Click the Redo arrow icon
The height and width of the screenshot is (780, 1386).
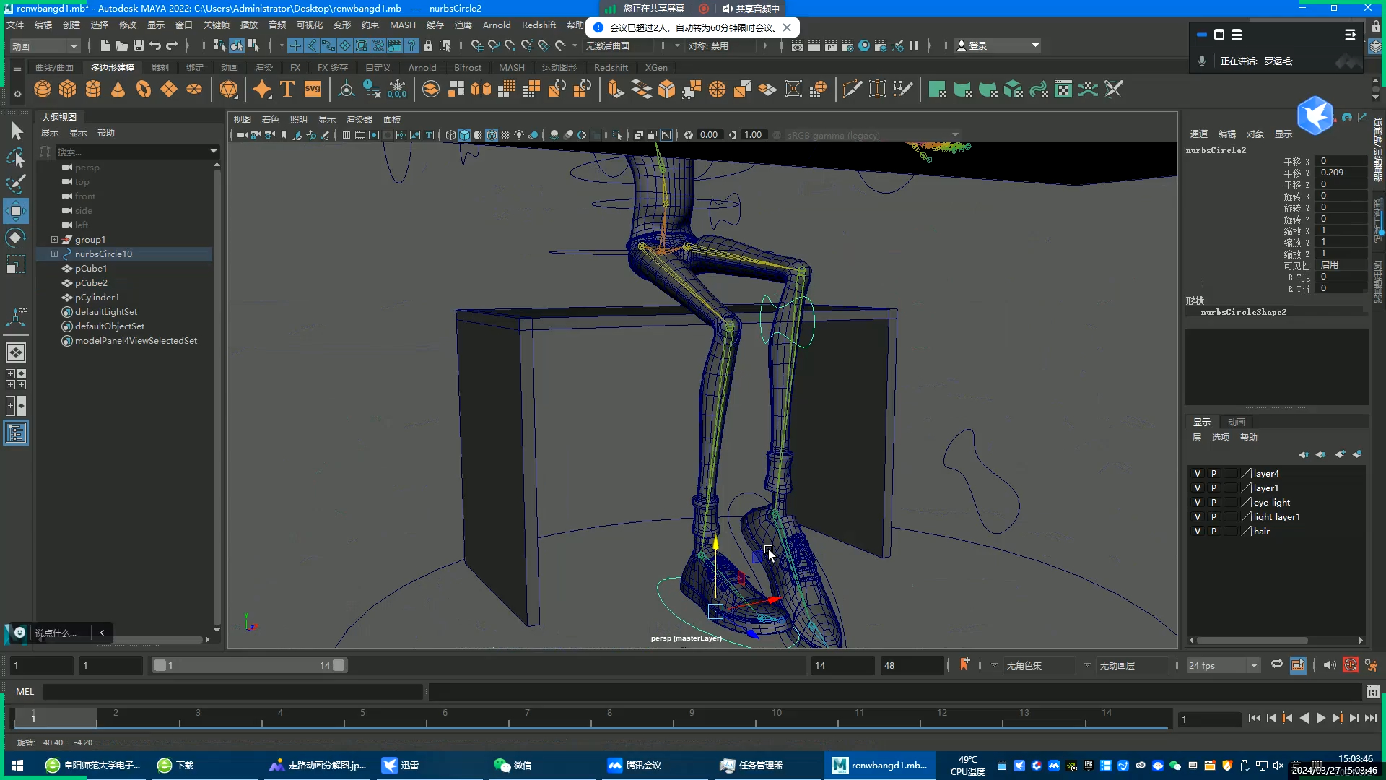pyautogui.click(x=172, y=45)
